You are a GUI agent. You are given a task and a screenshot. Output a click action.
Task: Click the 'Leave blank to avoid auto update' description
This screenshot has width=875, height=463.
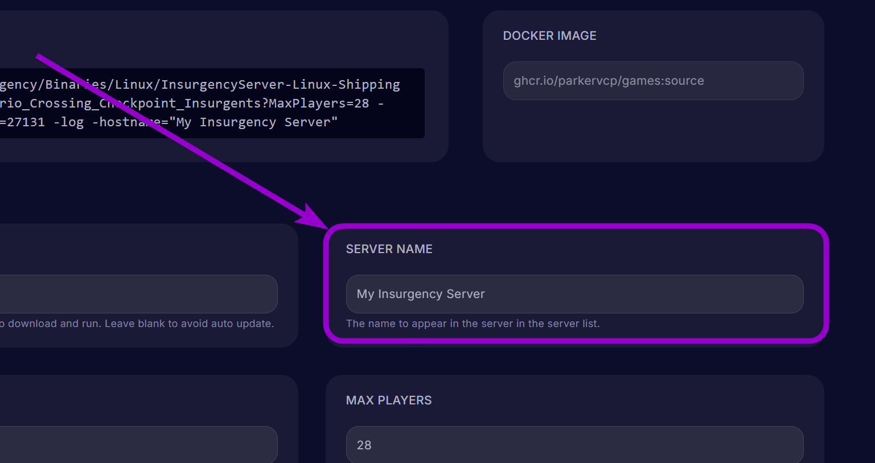(137, 324)
